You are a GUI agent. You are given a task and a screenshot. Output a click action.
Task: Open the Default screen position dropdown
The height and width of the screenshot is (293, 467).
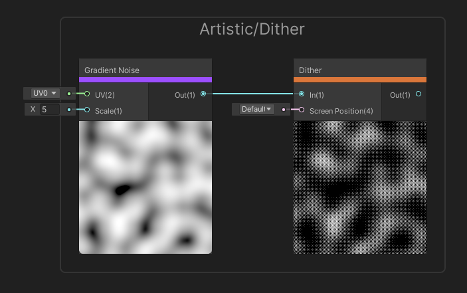click(x=256, y=109)
